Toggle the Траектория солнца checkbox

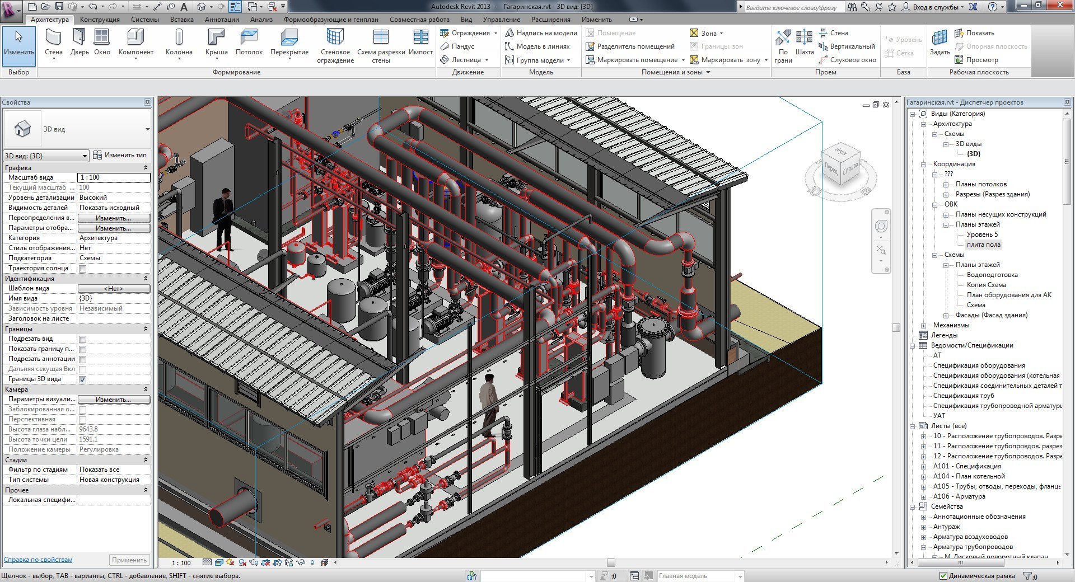click(x=82, y=269)
